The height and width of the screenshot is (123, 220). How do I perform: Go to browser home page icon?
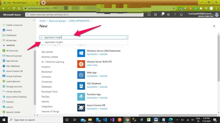click(19, 8)
